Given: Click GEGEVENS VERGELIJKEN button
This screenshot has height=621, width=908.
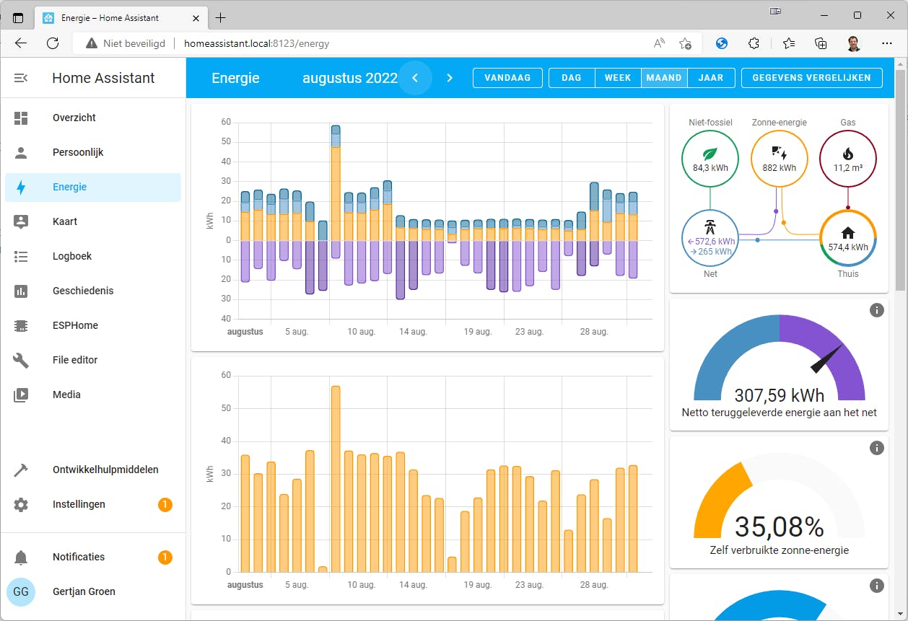Looking at the screenshot, I should click(811, 78).
